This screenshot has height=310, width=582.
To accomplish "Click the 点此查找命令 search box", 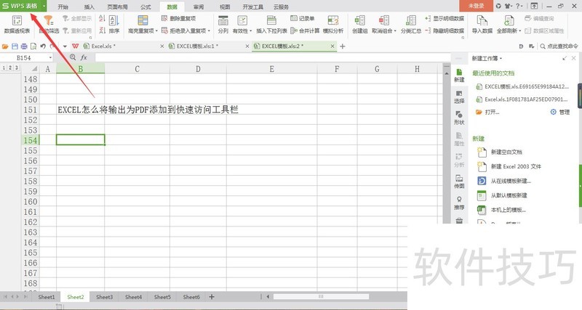I will coord(559,46).
